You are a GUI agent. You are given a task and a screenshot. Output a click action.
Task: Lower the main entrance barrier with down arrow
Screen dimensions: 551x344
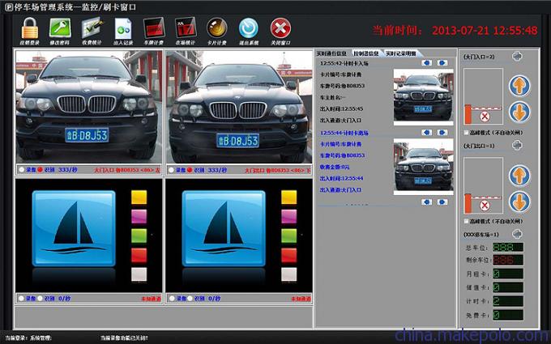(519, 112)
